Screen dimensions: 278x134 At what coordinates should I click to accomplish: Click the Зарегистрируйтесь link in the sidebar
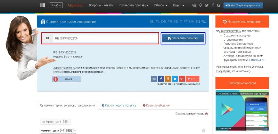[230, 31]
